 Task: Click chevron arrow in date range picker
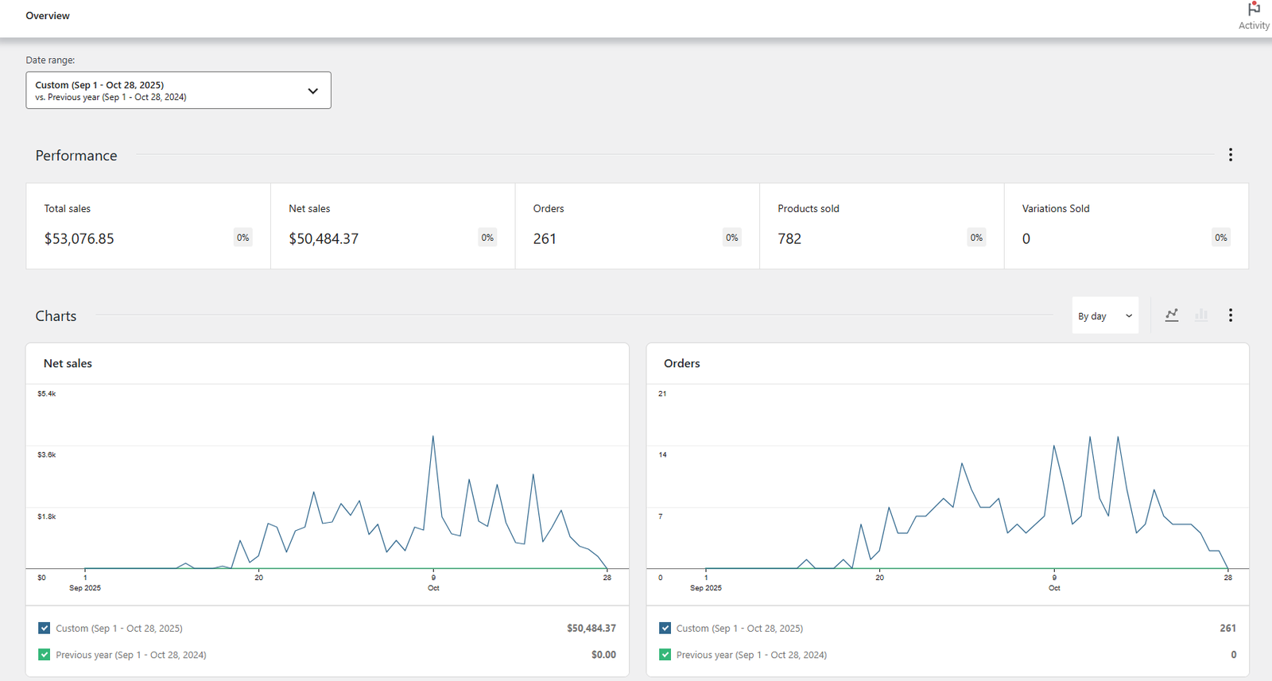click(x=312, y=91)
